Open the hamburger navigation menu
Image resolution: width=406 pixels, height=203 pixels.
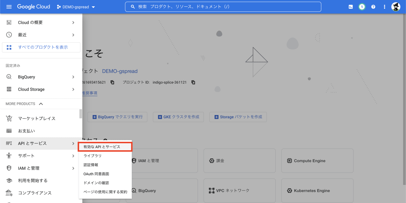coord(9,7)
